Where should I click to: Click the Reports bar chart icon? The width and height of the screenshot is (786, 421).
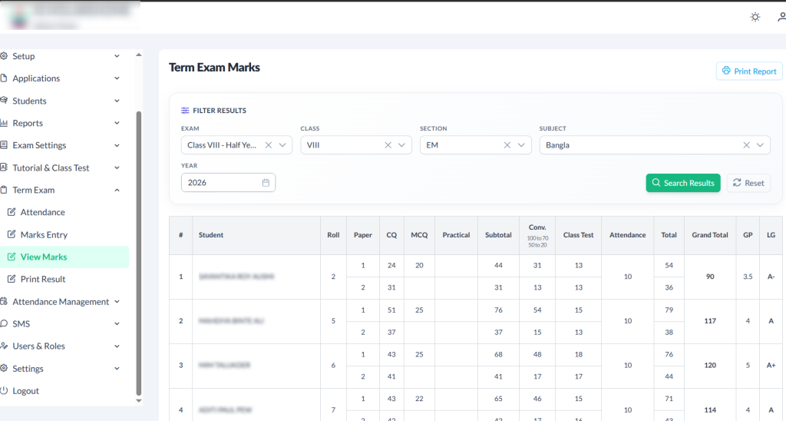coord(4,123)
